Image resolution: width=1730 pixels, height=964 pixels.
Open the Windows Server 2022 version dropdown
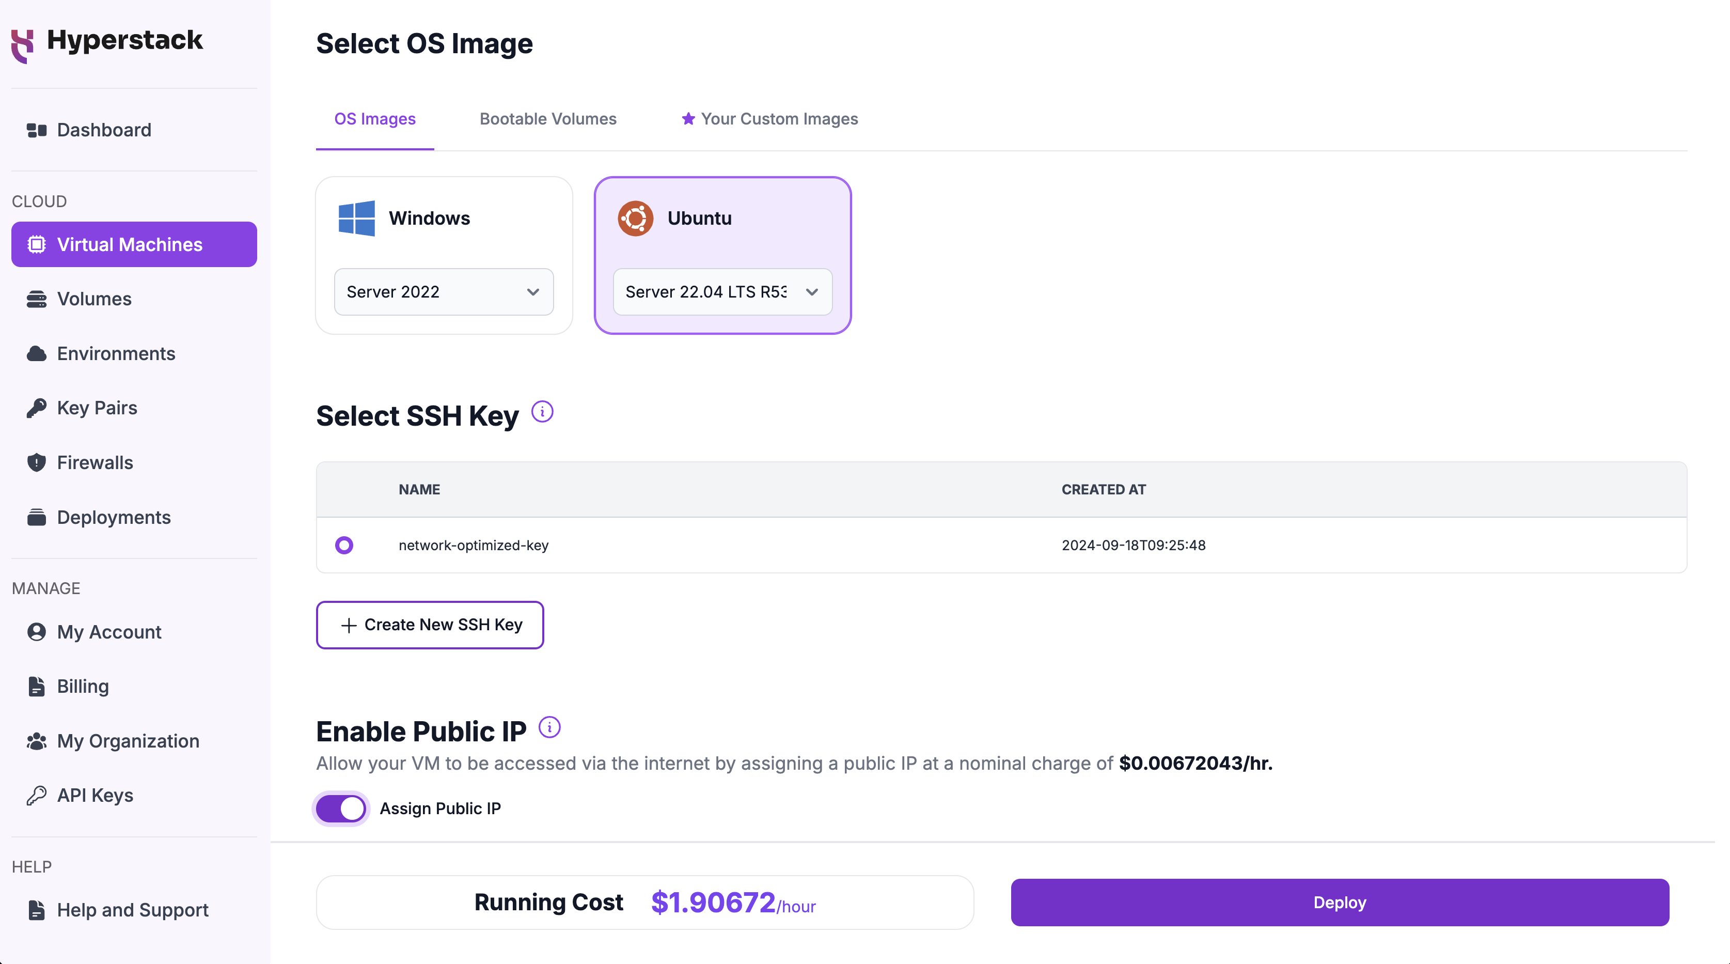click(443, 291)
